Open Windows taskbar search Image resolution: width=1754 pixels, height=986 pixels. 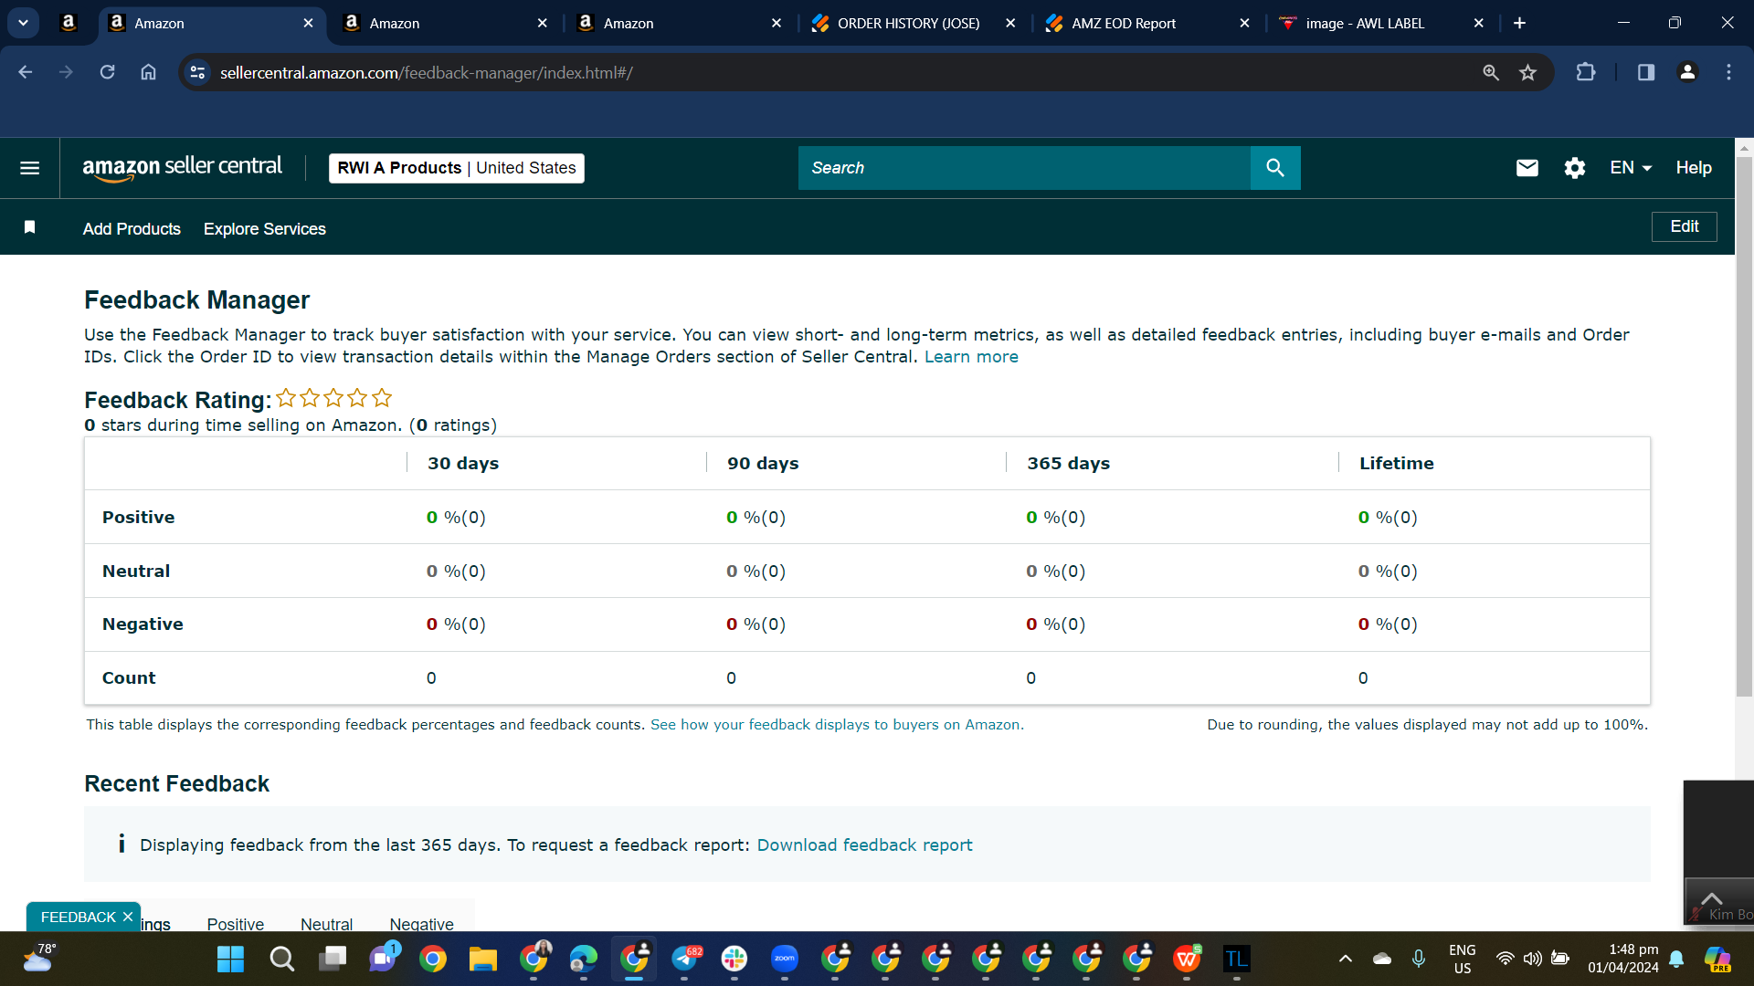click(282, 960)
